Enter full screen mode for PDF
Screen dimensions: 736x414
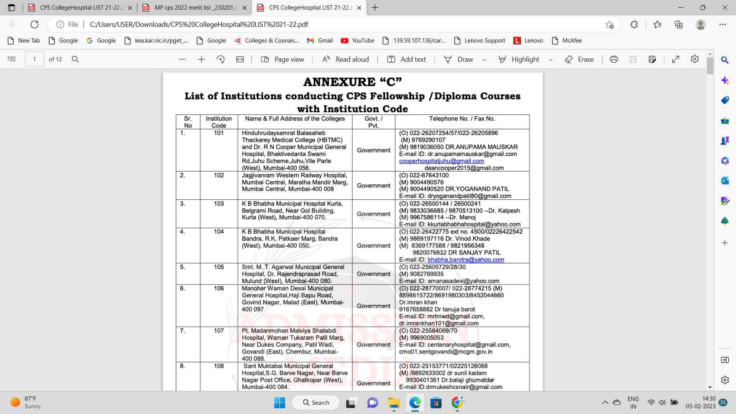(x=676, y=59)
